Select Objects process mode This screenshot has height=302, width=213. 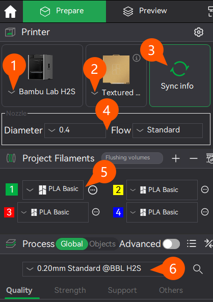(102, 244)
